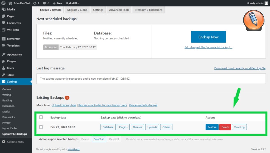Download the Uploads backup data

tap(152, 127)
